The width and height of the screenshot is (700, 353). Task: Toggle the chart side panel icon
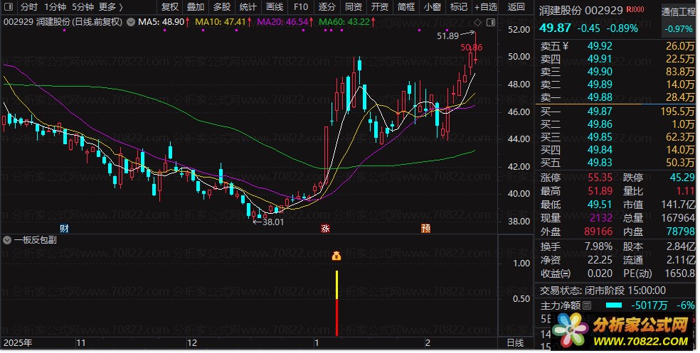(x=491, y=22)
